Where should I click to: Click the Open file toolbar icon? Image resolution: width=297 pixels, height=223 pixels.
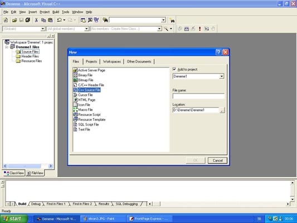pyautogui.click(x=14, y=20)
